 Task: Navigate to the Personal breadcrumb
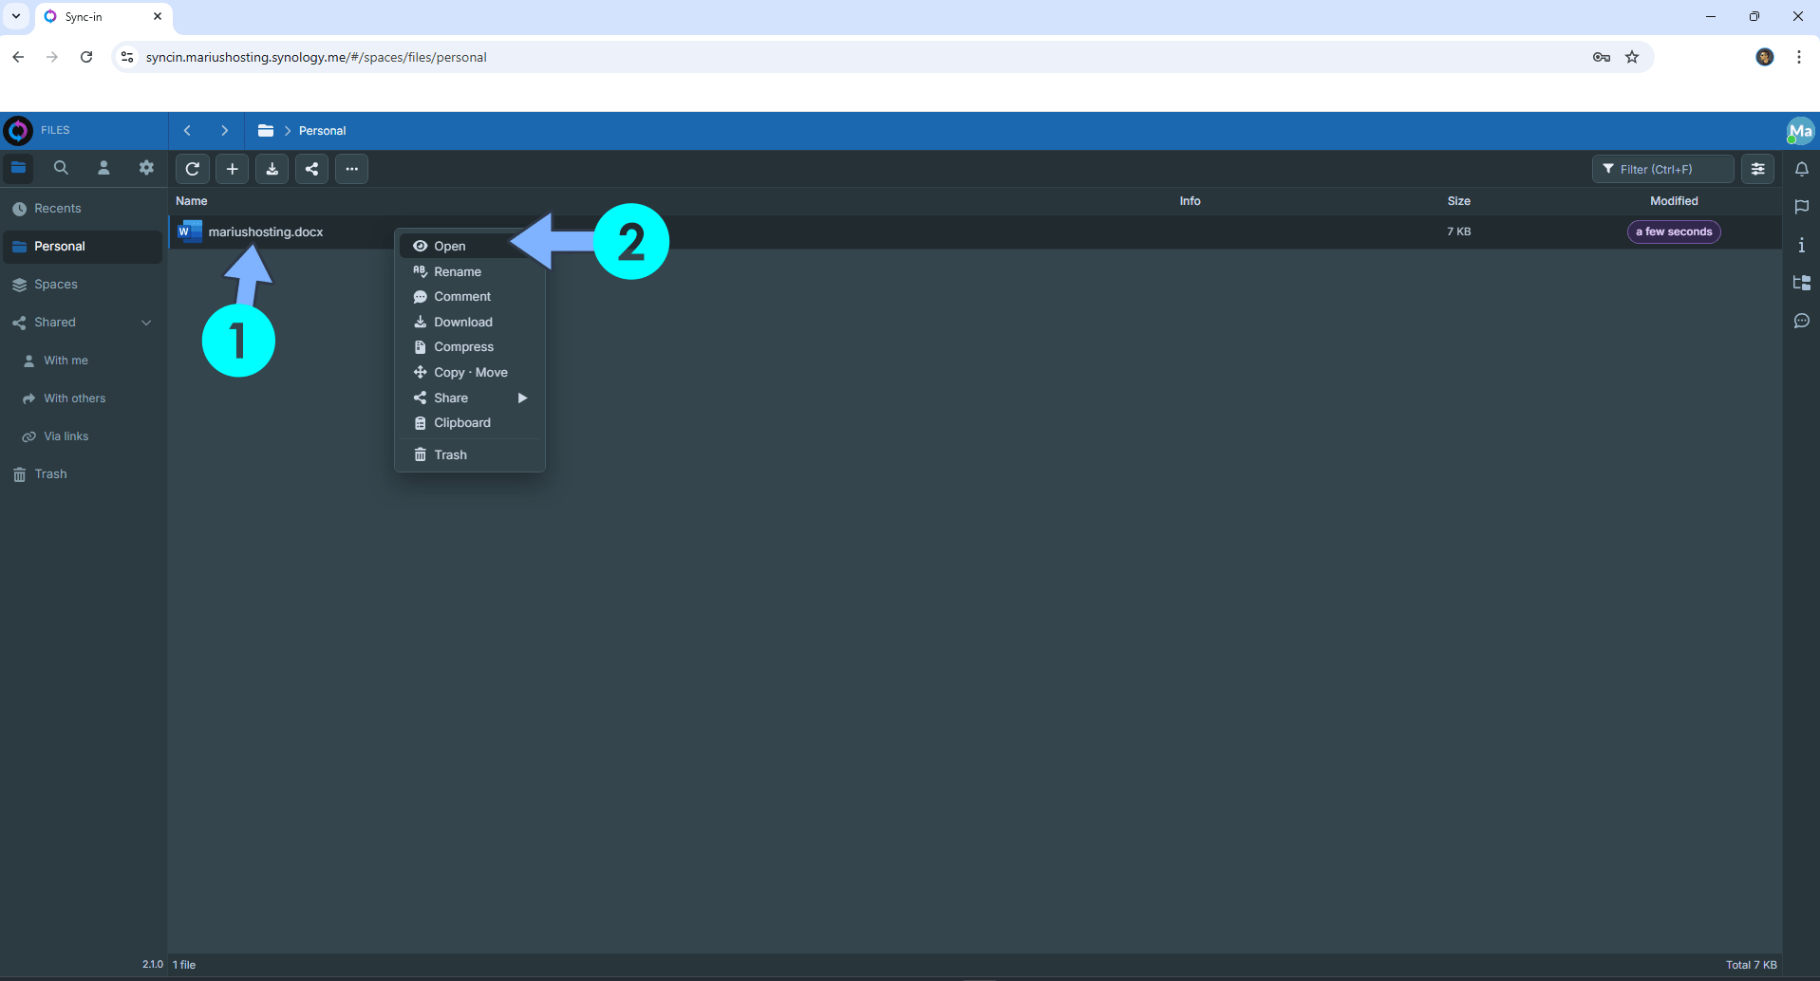pyautogui.click(x=322, y=130)
